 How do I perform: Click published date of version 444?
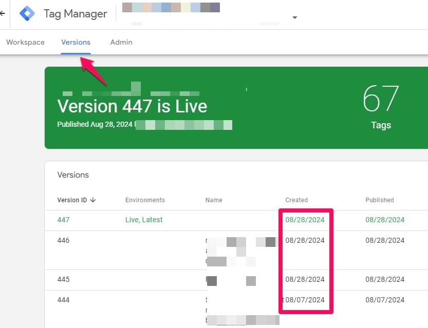385,300
